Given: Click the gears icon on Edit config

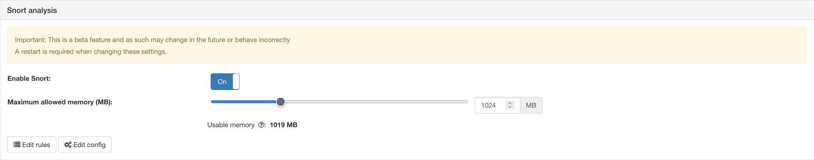Looking at the screenshot, I should coord(68,145).
